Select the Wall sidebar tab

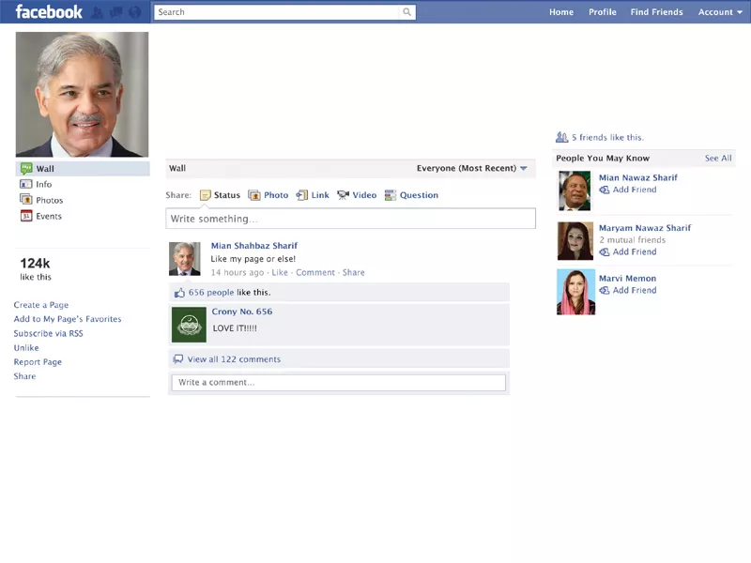(x=83, y=169)
